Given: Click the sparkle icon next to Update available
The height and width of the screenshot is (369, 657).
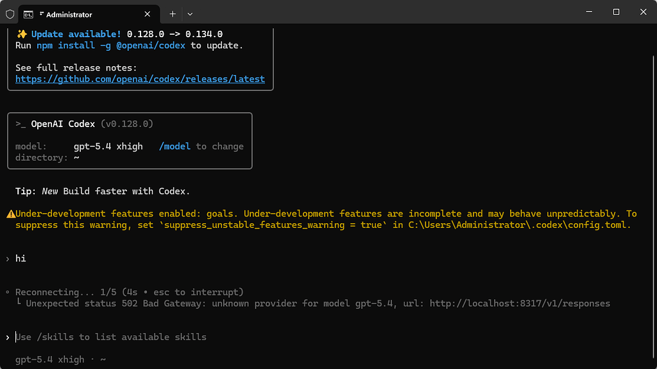Looking at the screenshot, I should (x=22, y=34).
